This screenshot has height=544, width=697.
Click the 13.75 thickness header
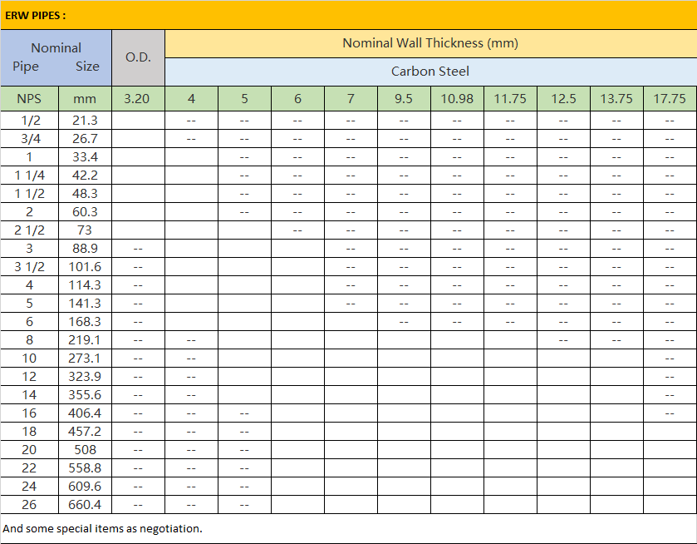click(616, 98)
